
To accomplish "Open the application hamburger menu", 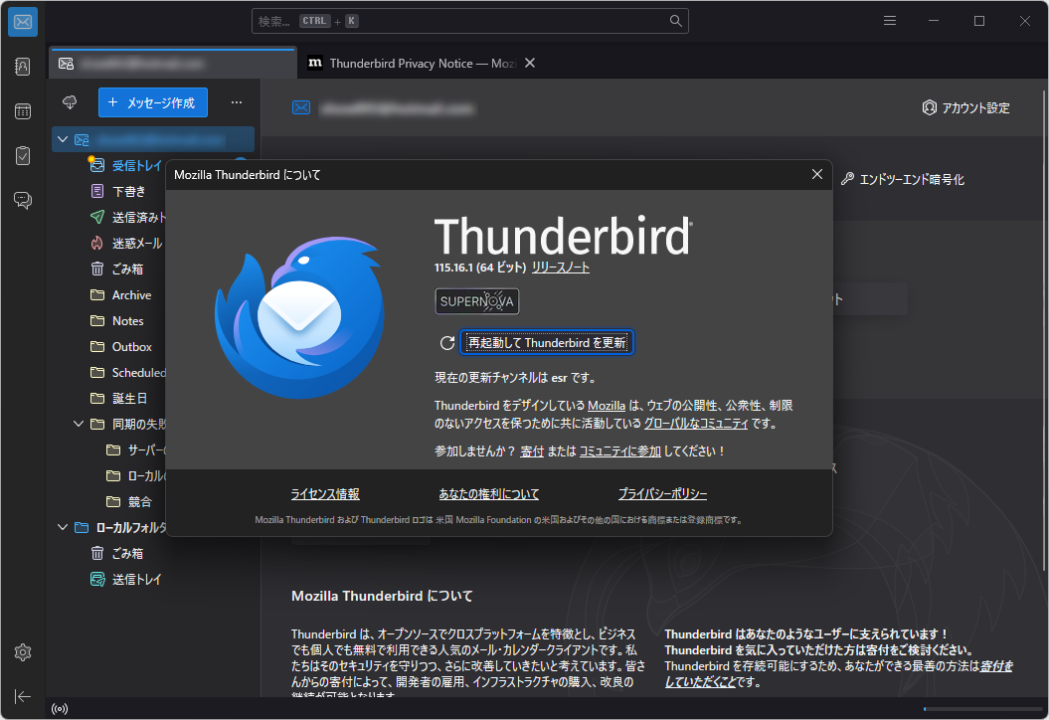I will [x=889, y=20].
